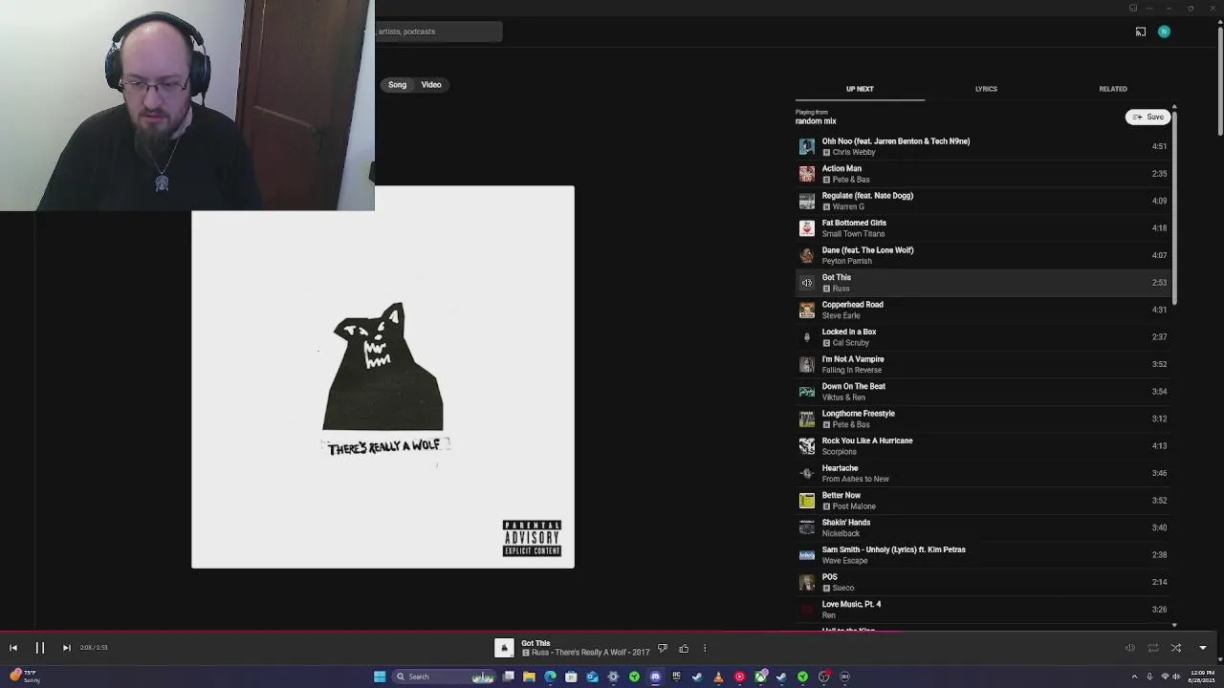Select Sam Smith - Unholy (Lyrics) track
The width and height of the screenshot is (1224, 688).
(983, 555)
